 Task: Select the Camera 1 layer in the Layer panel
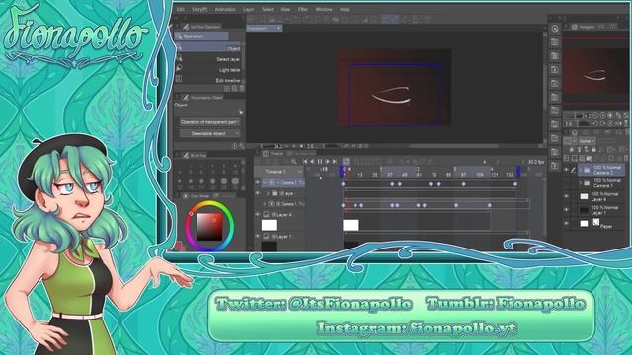point(602,183)
